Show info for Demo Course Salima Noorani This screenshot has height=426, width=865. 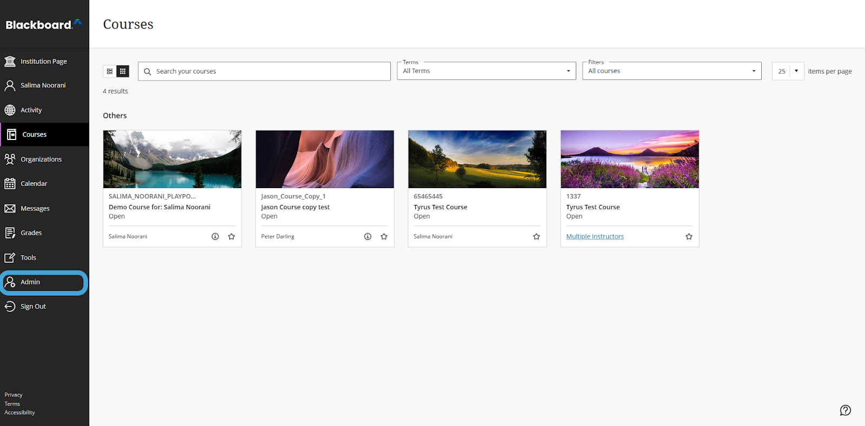click(x=215, y=236)
